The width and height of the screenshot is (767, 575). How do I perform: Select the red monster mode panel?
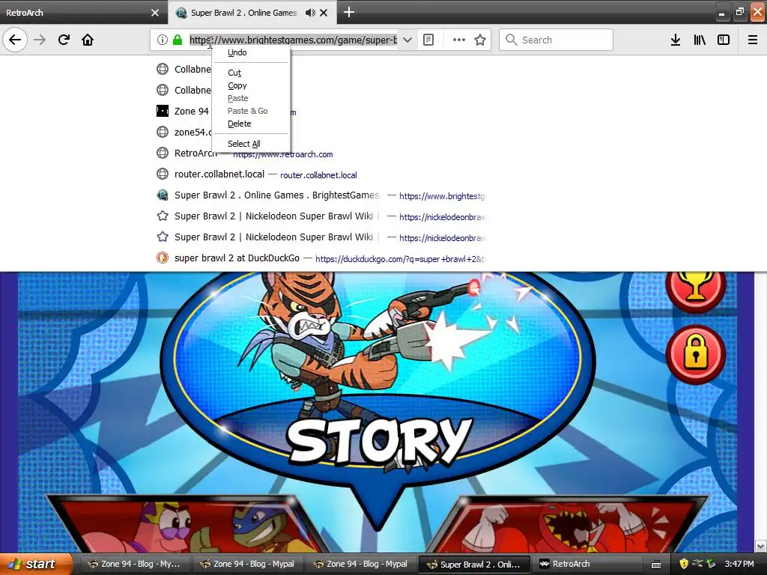(x=568, y=524)
